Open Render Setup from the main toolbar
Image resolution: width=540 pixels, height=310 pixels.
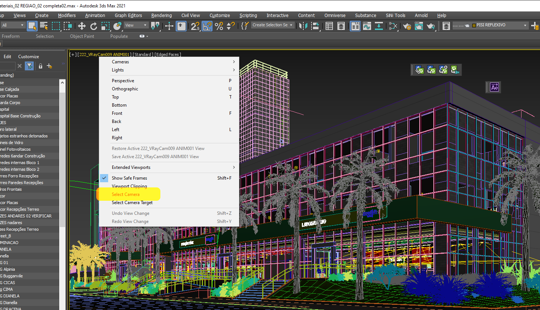[406, 25]
